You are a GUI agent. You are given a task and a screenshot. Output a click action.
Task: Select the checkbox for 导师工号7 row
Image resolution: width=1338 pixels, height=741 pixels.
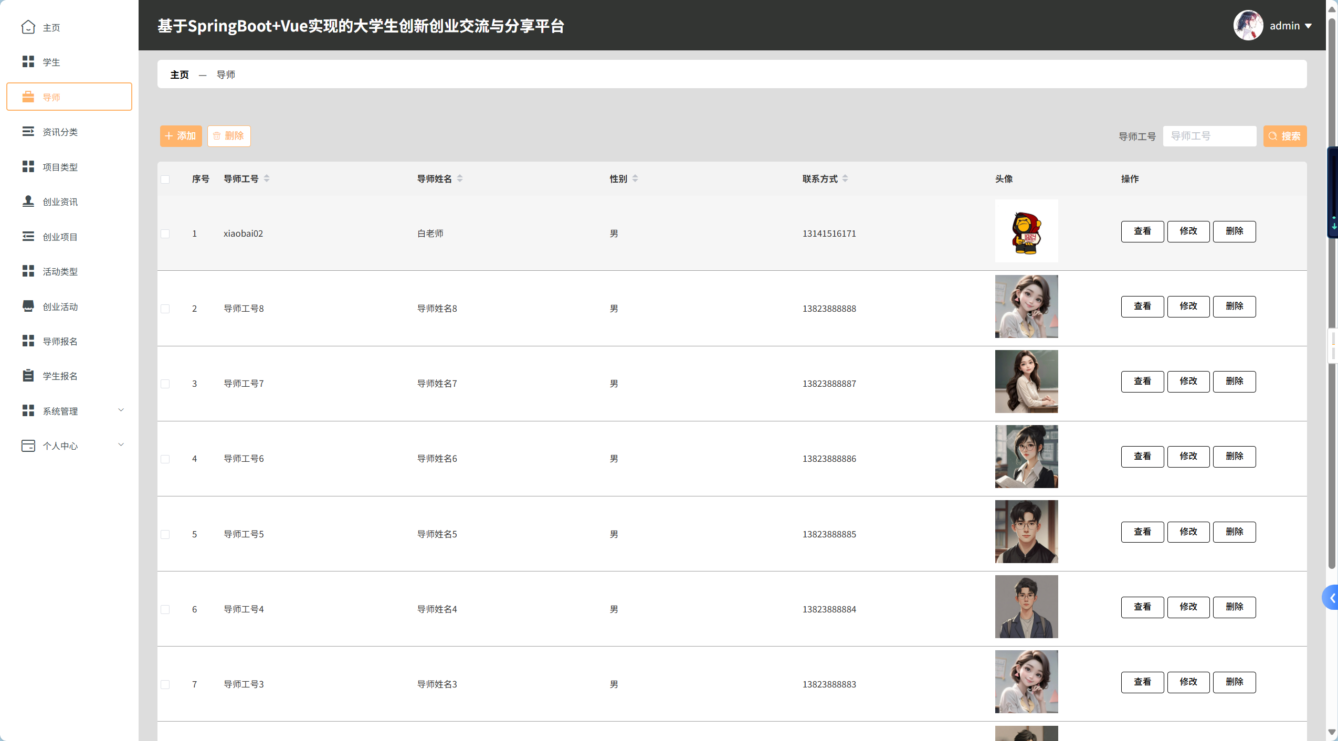[165, 384]
